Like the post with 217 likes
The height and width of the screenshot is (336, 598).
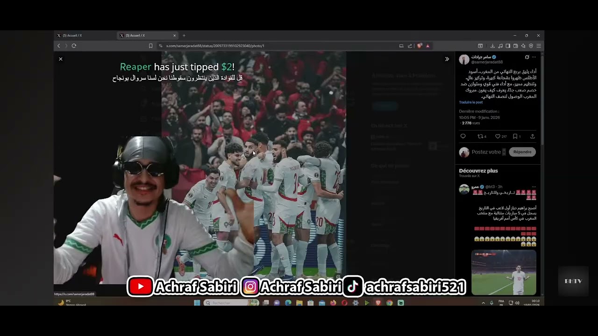tap(501, 136)
